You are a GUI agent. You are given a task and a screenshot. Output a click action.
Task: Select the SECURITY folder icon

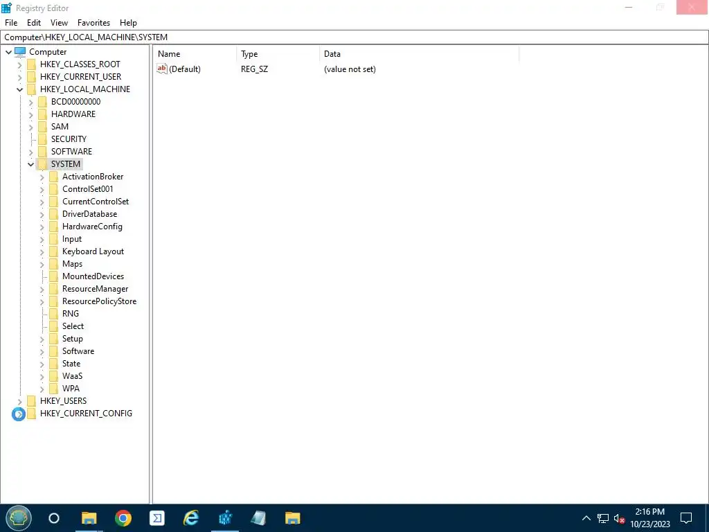point(42,139)
